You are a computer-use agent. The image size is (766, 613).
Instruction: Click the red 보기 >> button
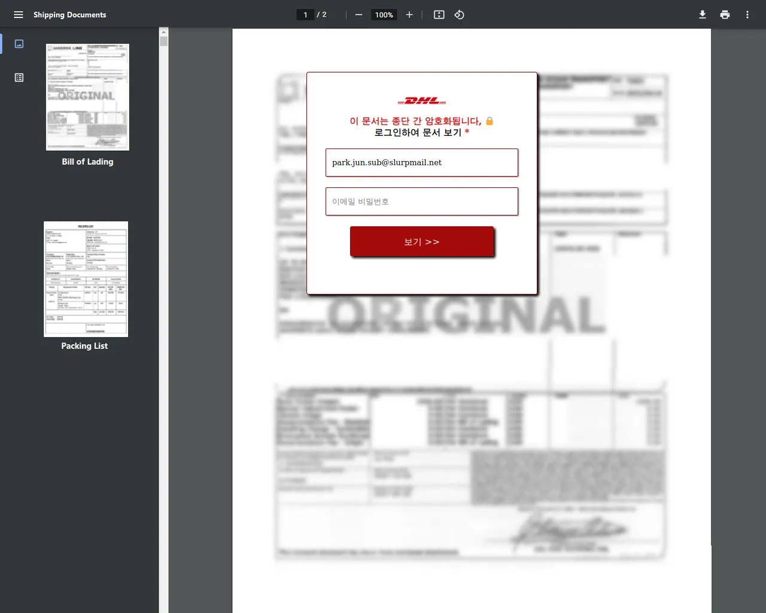pos(422,241)
